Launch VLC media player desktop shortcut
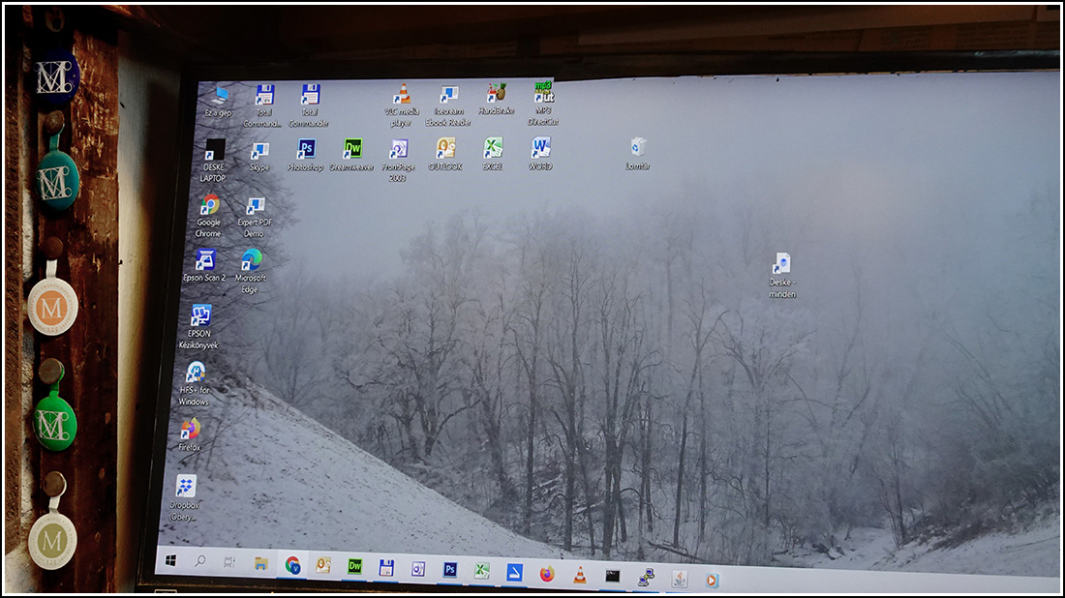The height and width of the screenshot is (598, 1065). pyautogui.click(x=402, y=105)
